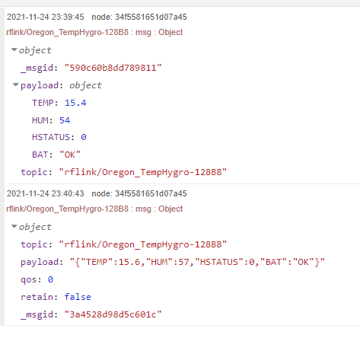Click first message header rflink/Oregon_TempHygro-128B8 : msg : Object
This screenshot has width=360, height=354.
pos(94,32)
